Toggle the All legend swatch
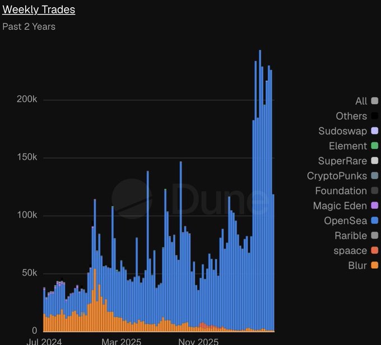 tap(375, 101)
